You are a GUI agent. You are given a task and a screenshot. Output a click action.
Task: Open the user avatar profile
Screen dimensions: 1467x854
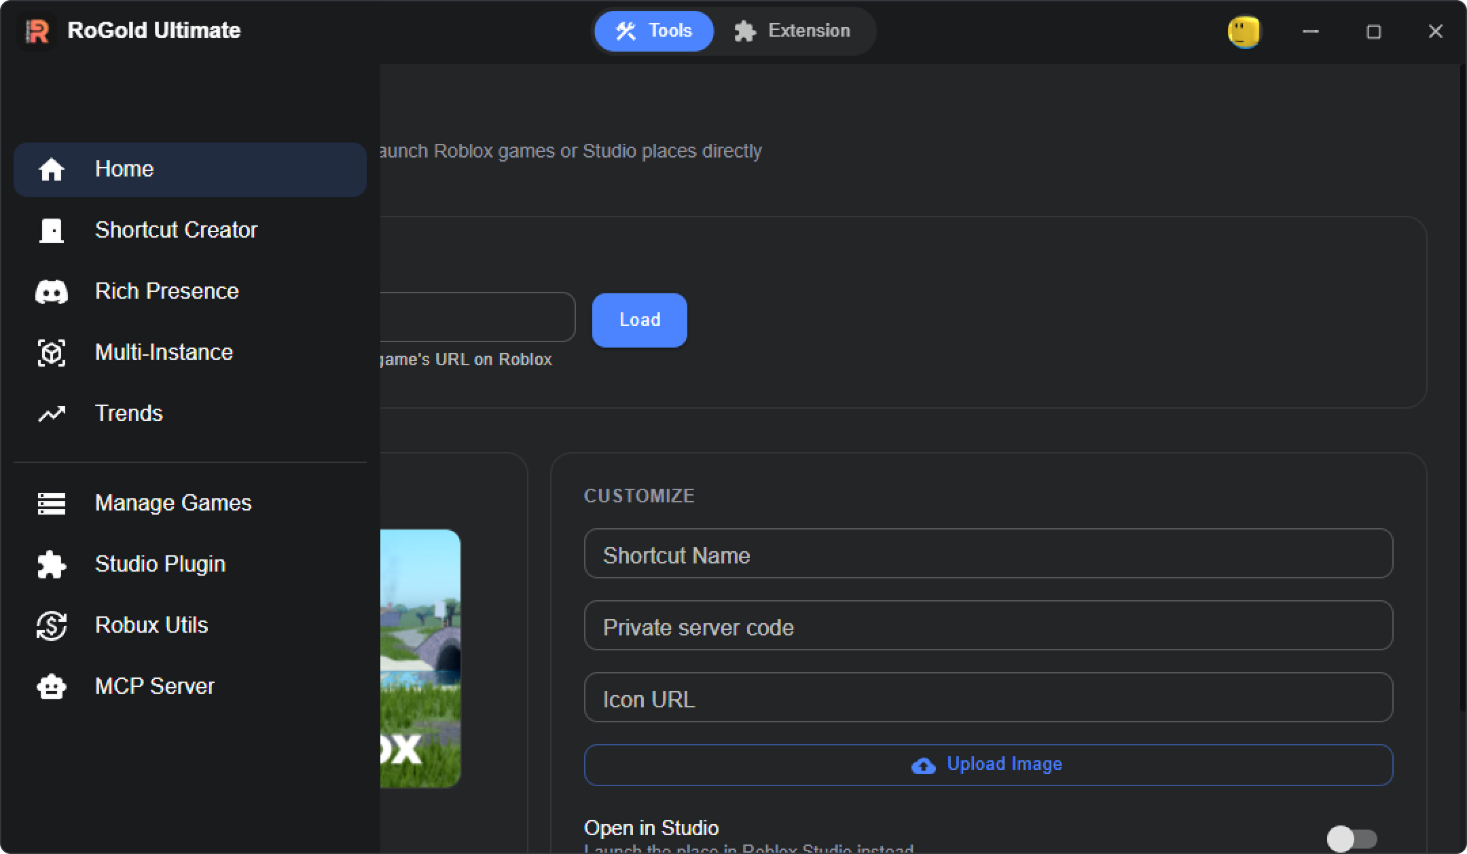[x=1244, y=32]
